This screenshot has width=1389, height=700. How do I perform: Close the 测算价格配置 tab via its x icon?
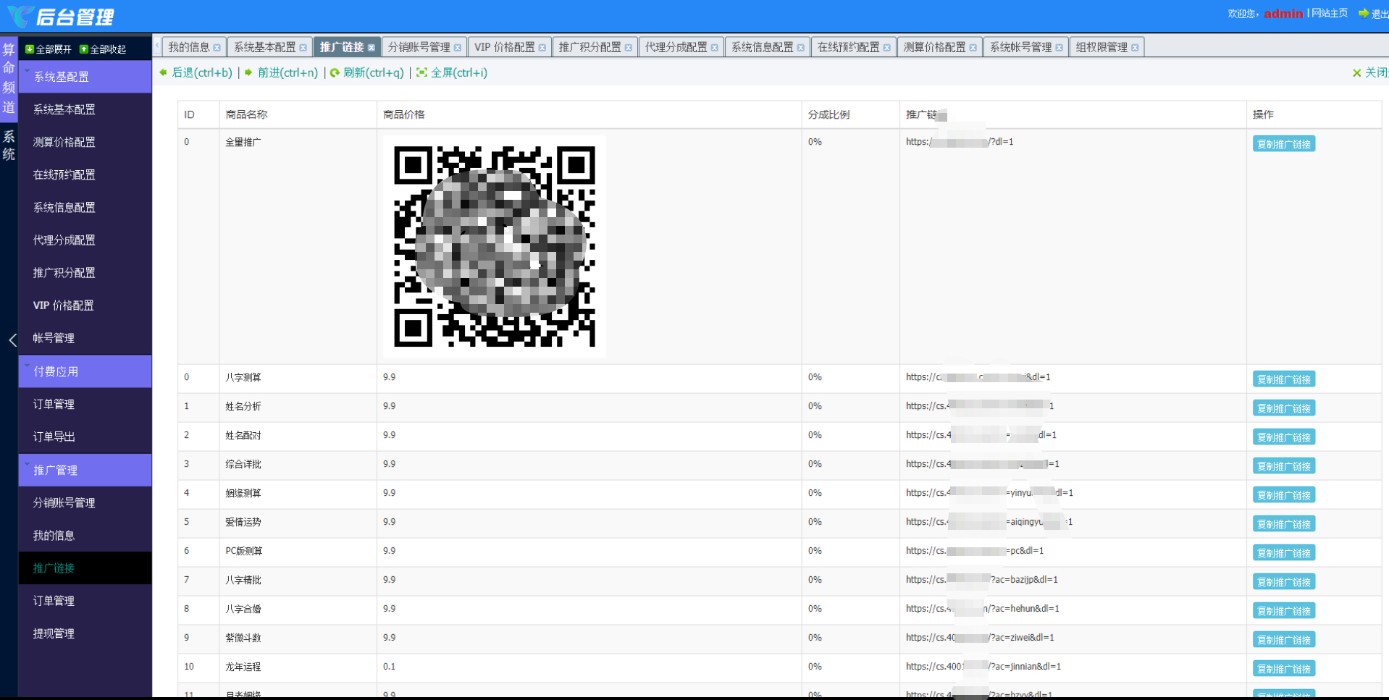(973, 48)
